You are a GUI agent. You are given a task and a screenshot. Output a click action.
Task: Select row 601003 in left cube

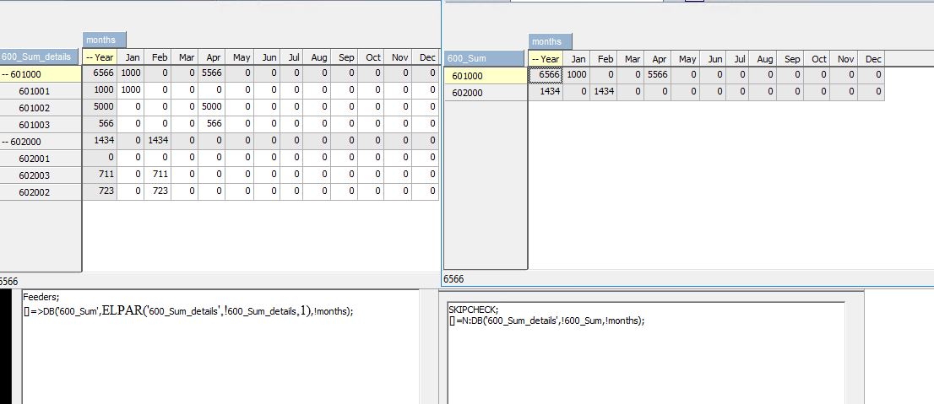[35, 125]
